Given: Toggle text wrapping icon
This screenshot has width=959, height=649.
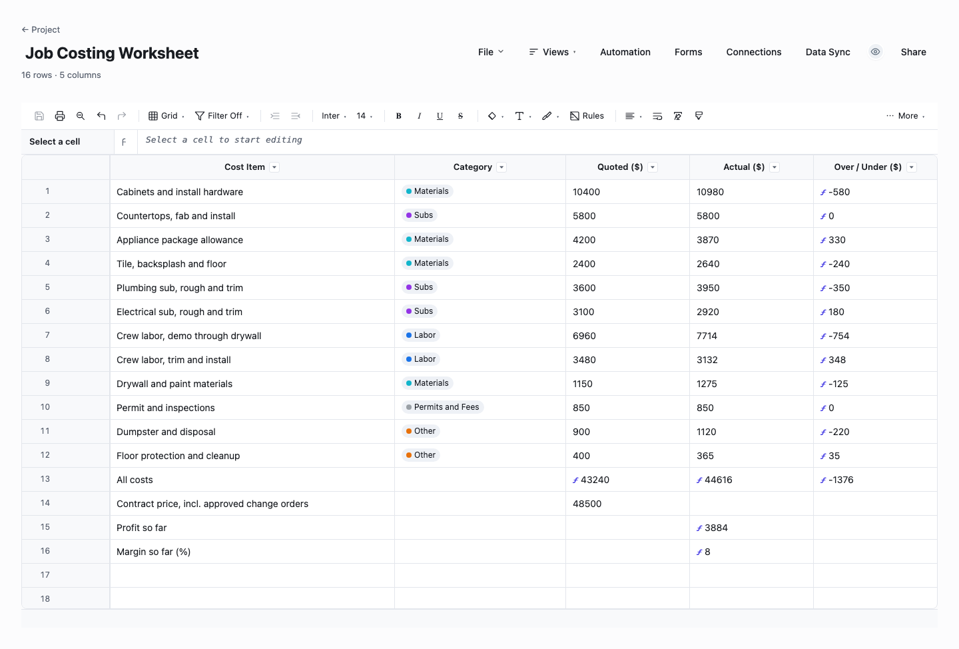Looking at the screenshot, I should click(x=657, y=116).
